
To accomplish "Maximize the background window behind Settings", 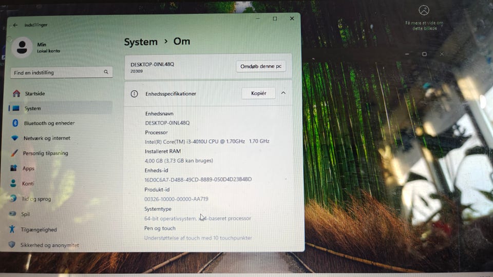I will 424,54.
